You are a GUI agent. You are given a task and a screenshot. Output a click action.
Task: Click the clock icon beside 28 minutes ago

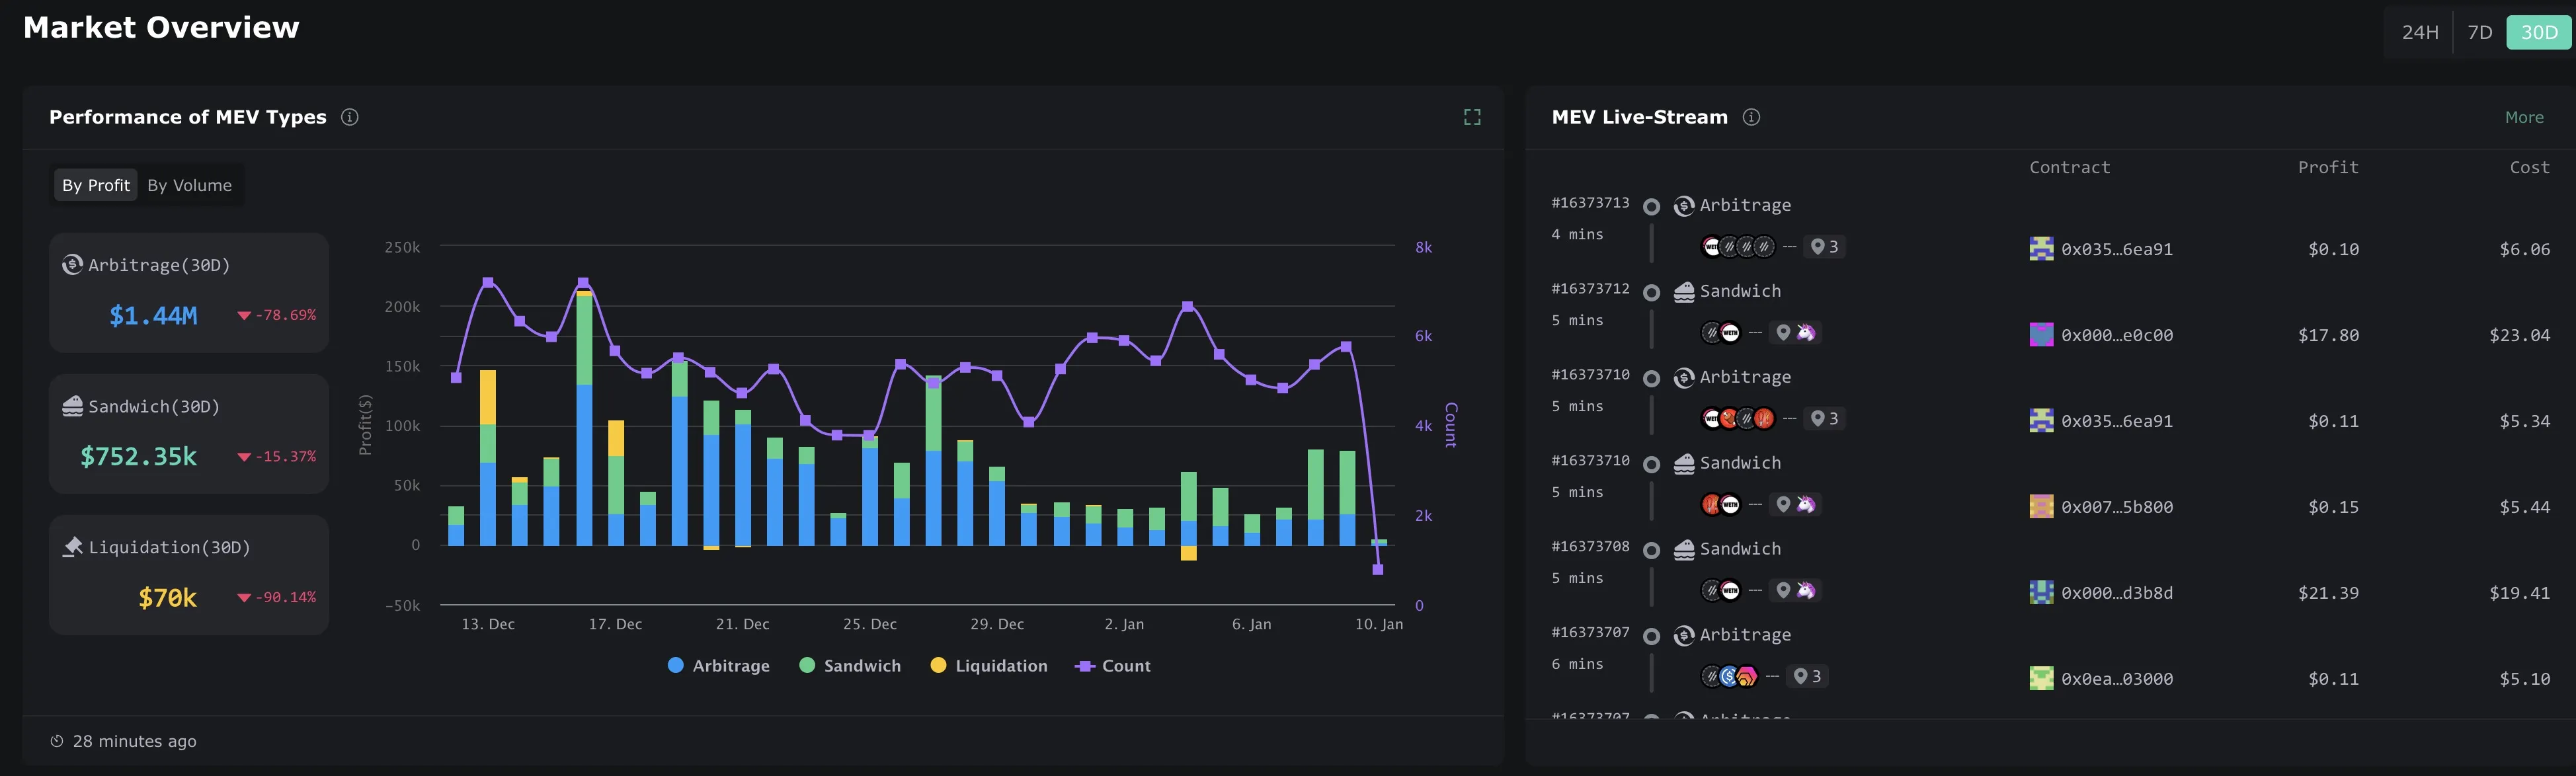pos(57,741)
